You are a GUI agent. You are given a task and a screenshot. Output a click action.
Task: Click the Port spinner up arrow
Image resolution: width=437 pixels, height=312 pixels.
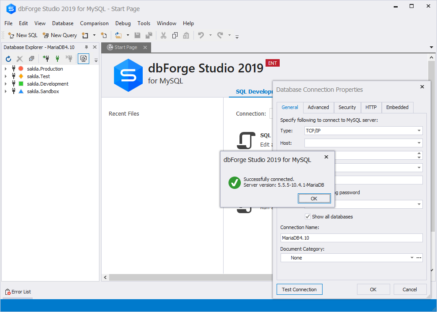419,154
